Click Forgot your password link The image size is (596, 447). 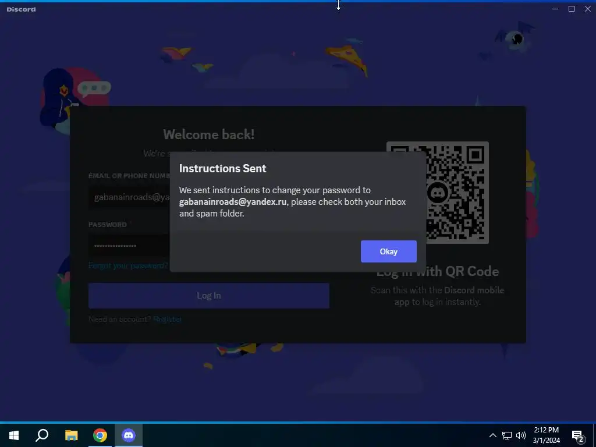coord(128,265)
